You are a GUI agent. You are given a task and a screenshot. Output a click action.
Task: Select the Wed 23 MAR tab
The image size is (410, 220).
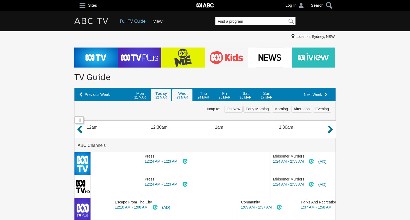pos(182,95)
